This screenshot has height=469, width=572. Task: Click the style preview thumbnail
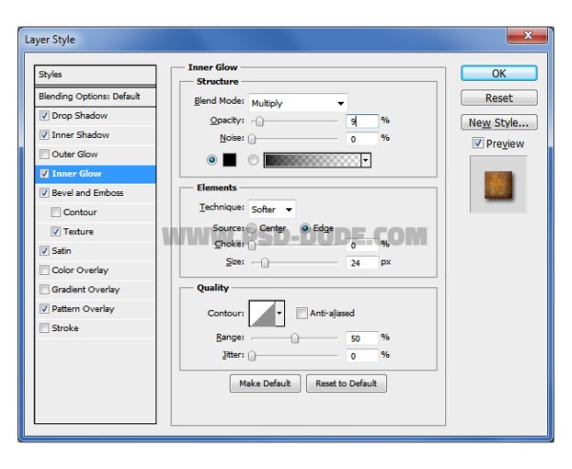499,185
